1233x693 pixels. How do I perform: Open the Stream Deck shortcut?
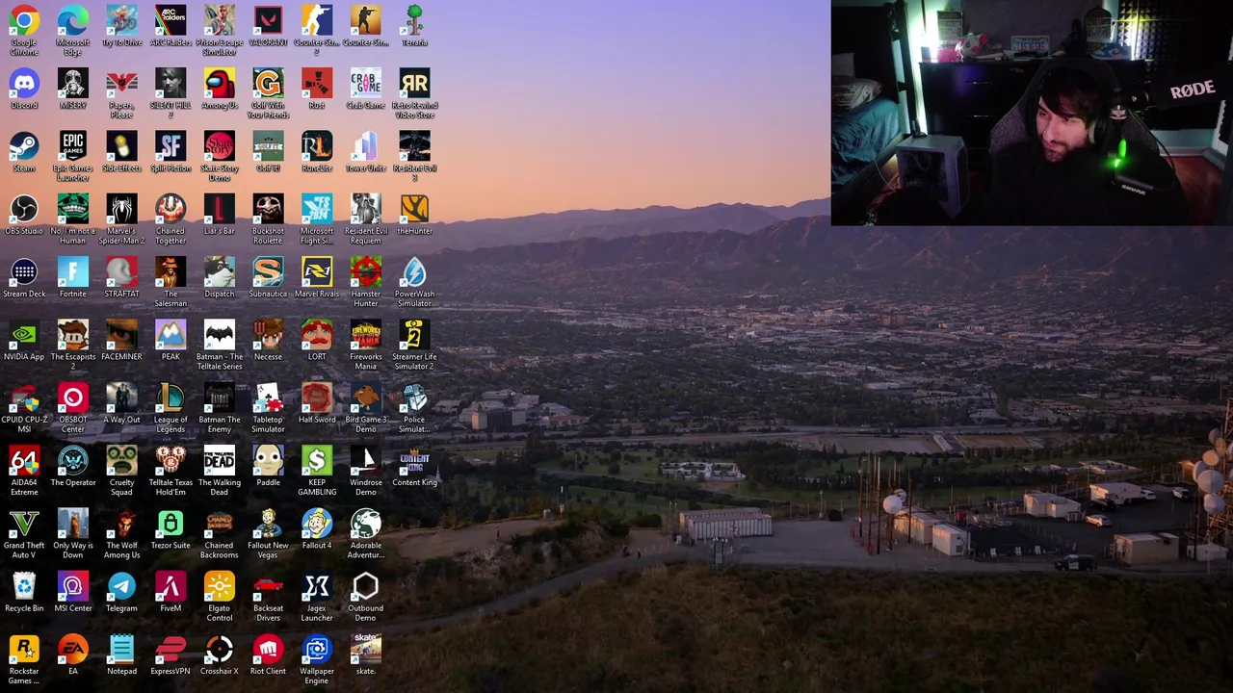point(24,272)
